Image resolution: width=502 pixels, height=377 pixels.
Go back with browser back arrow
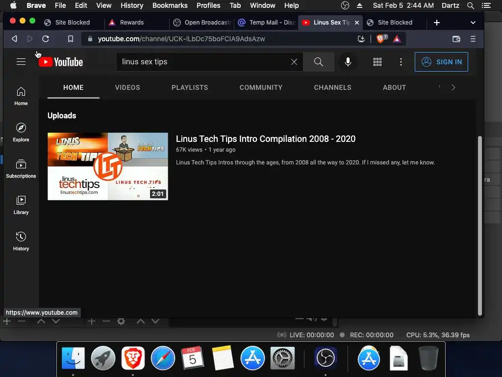click(14, 39)
